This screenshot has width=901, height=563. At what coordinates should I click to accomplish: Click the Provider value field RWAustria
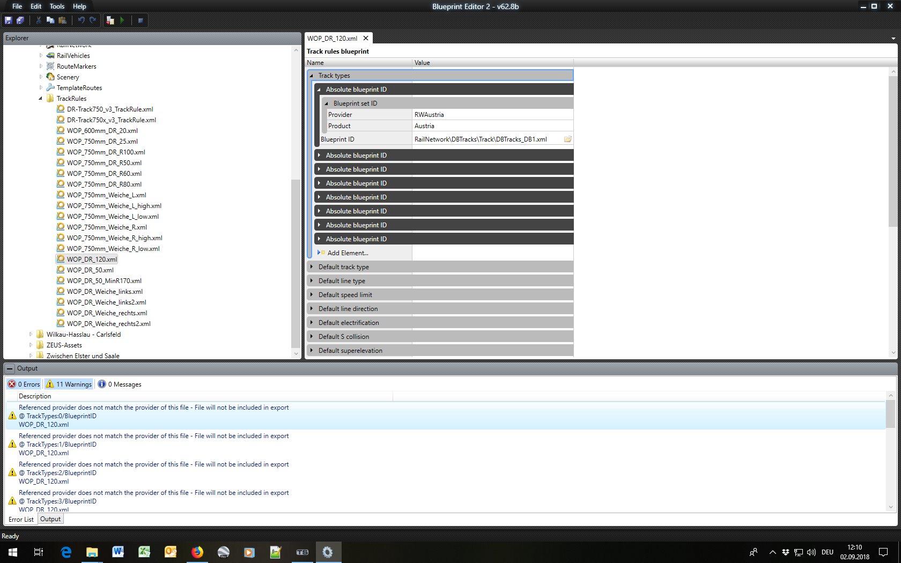[492, 115]
